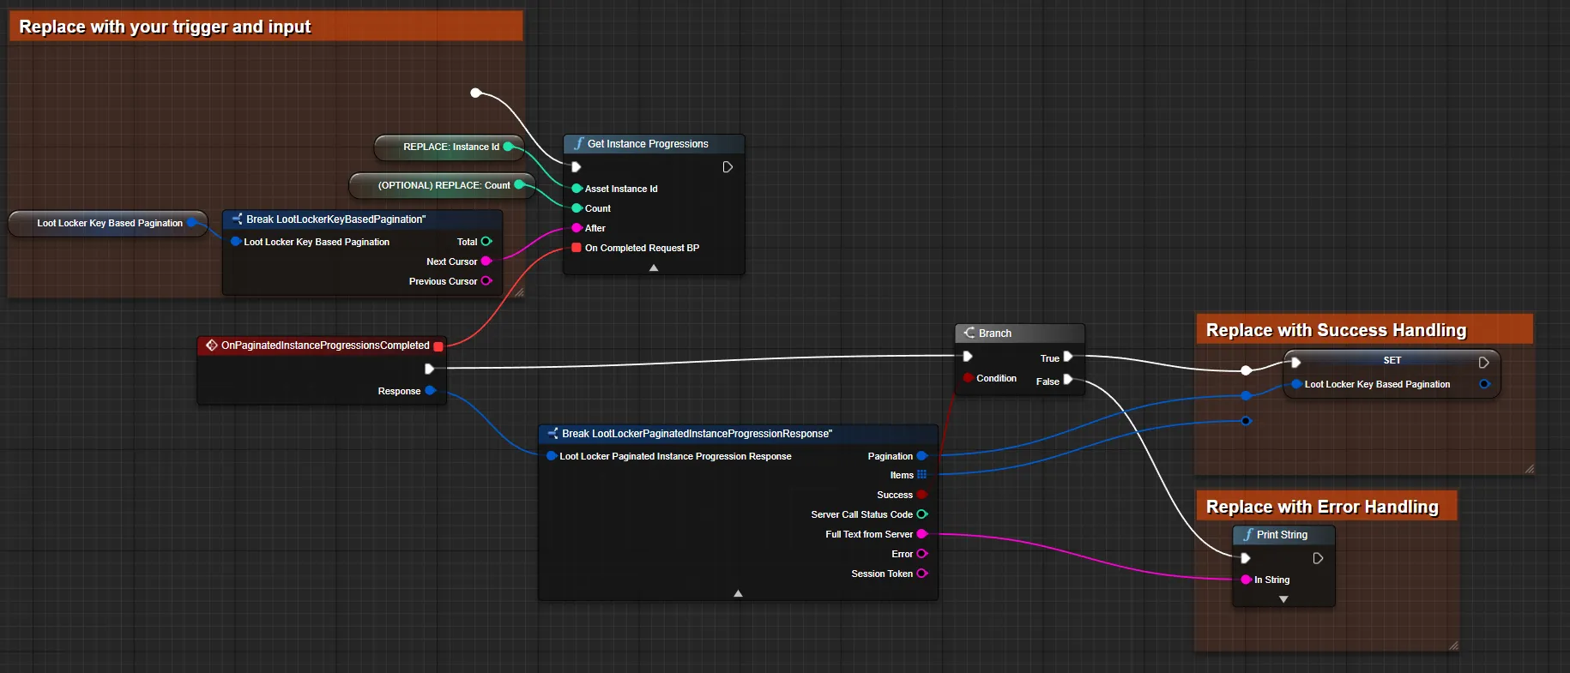
Task: Click the Branch False output pin
Action: [1068, 380]
